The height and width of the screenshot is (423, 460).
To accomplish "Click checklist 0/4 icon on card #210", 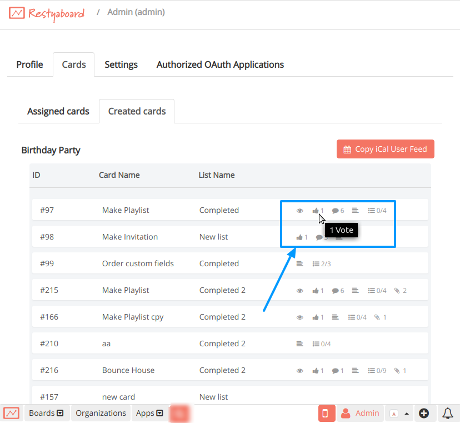I will click(x=322, y=344).
